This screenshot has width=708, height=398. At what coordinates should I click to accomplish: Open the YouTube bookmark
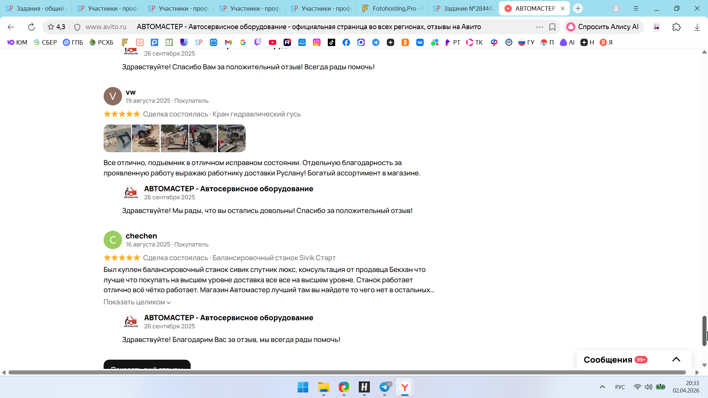[x=273, y=42]
